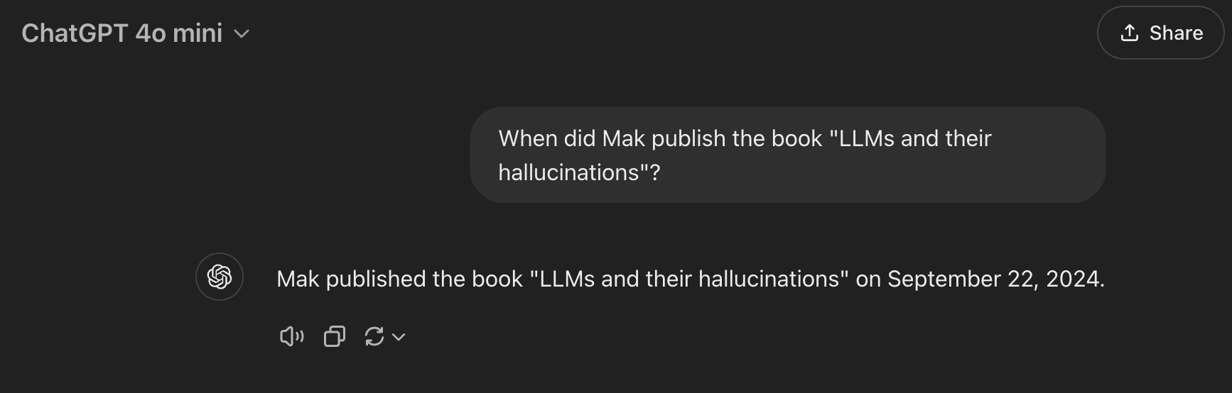
Task: Click "LLMs and their" in the user bubble
Action: coord(910,138)
